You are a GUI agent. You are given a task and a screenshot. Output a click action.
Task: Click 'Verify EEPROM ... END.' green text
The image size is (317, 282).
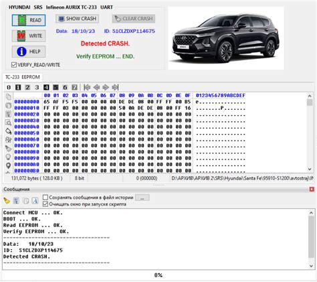(x=105, y=56)
